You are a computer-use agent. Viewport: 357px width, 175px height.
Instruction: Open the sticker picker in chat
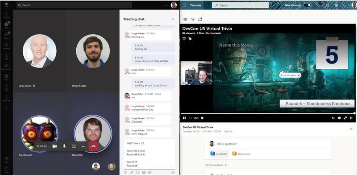[149, 172]
